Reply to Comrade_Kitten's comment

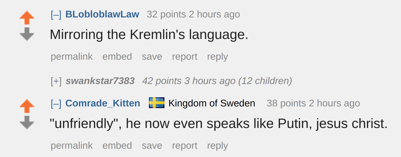pos(218,146)
